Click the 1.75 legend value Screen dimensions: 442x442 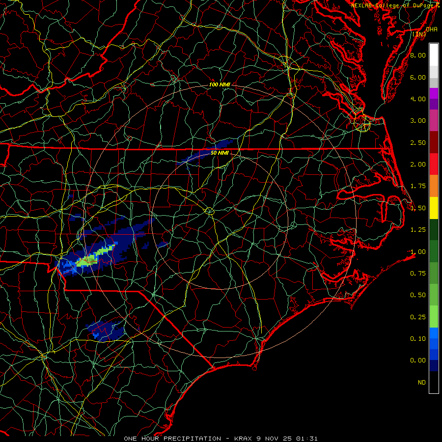418,186
